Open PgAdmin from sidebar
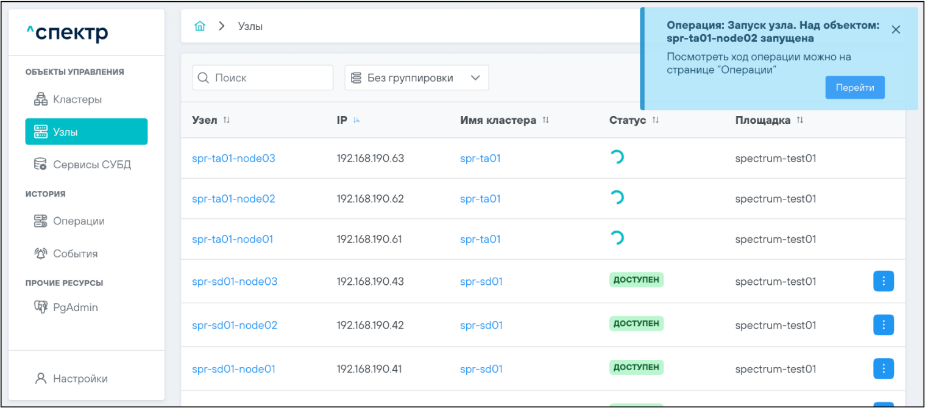 coord(75,307)
